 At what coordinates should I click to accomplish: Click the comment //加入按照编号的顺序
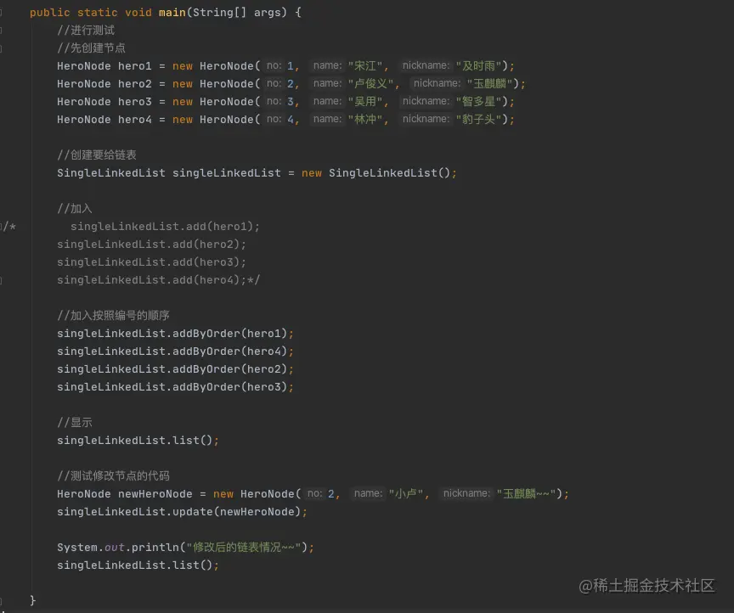(113, 315)
